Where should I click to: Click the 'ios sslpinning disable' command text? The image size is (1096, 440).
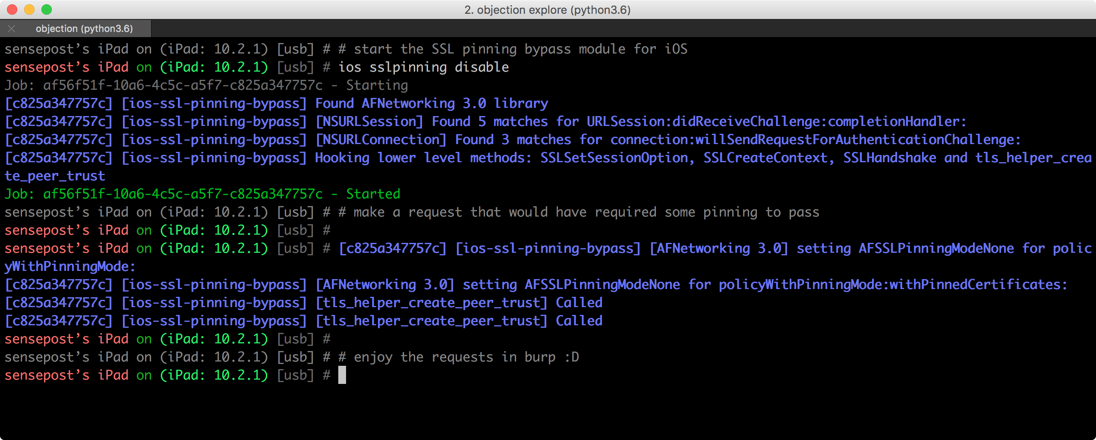pyautogui.click(x=423, y=67)
